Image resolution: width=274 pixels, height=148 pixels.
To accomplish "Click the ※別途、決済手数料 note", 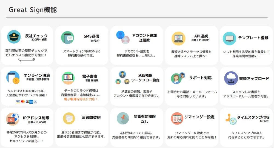I will [x=38, y=79].
